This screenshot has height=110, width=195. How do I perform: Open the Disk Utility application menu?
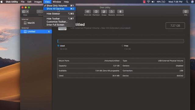click(12, 2)
